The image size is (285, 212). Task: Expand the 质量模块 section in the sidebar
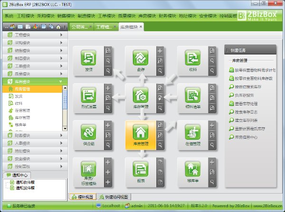click(x=35, y=74)
